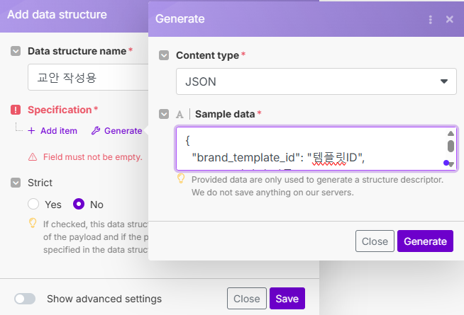
Task: Edit the Data structure name field
Action: coord(85,78)
